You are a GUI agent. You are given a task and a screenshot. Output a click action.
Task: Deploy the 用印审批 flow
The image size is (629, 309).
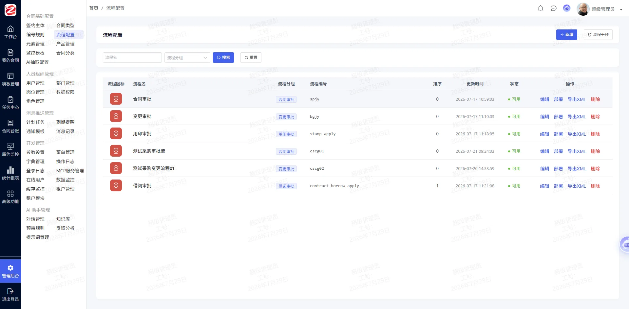click(558, 134)
